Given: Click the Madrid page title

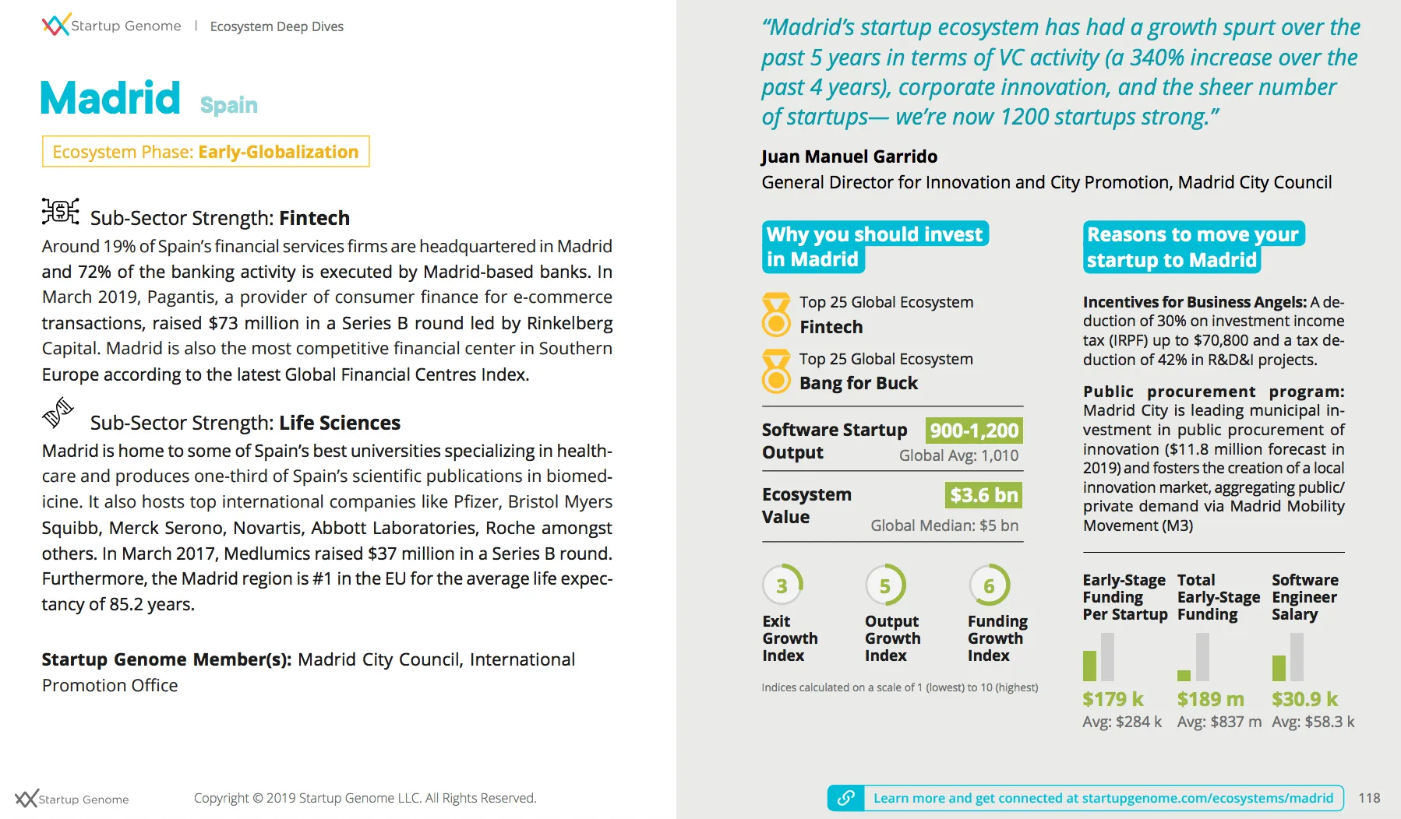Looking at the screenshot, I should point(111,99).
